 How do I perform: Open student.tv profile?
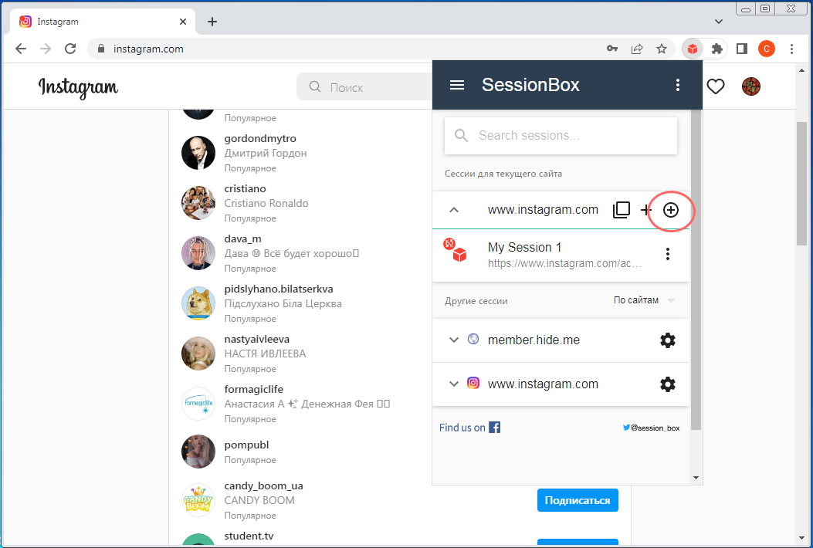click(249, 536)
